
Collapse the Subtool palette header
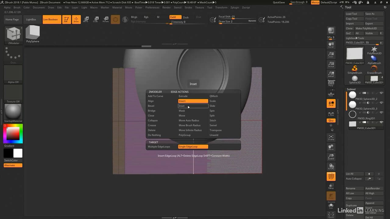[351, 89]
